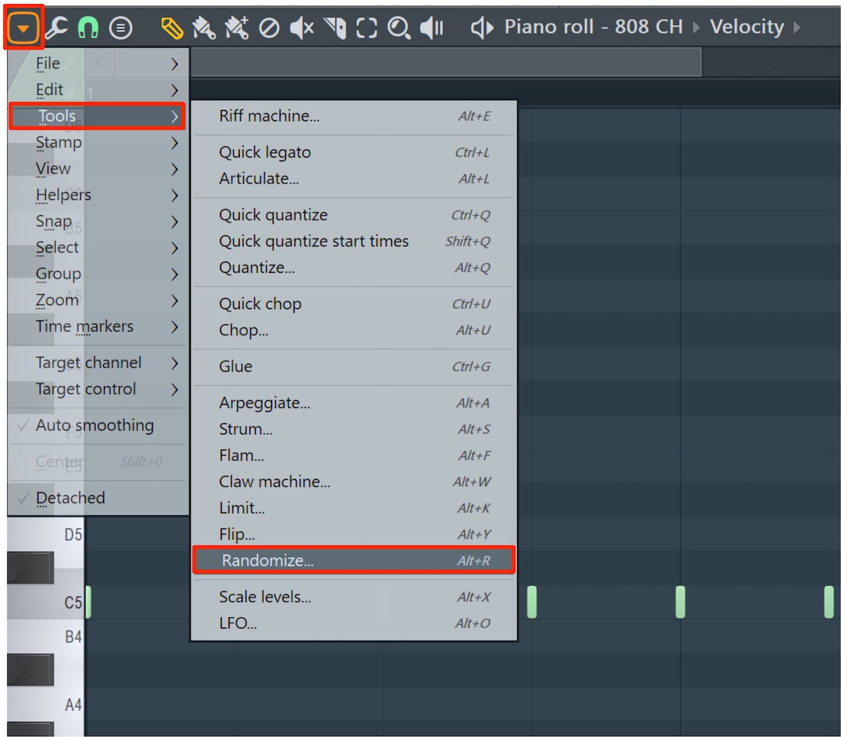Image resolution: width=841 pixels, height=737 pixels.
Task: Open the Stamp submenu
Action: point(98,142)
